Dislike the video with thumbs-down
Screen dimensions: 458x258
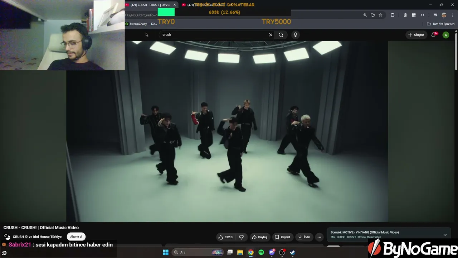pyautogui.click(x=242, y=237)
